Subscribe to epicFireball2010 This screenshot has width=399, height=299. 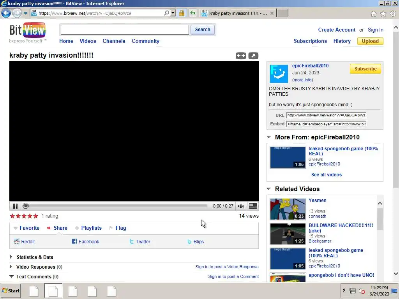pos(365,69)
